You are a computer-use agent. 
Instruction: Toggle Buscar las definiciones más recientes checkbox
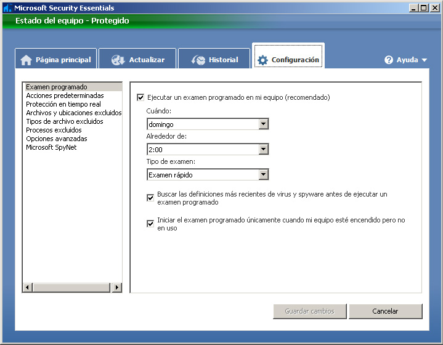150,198
